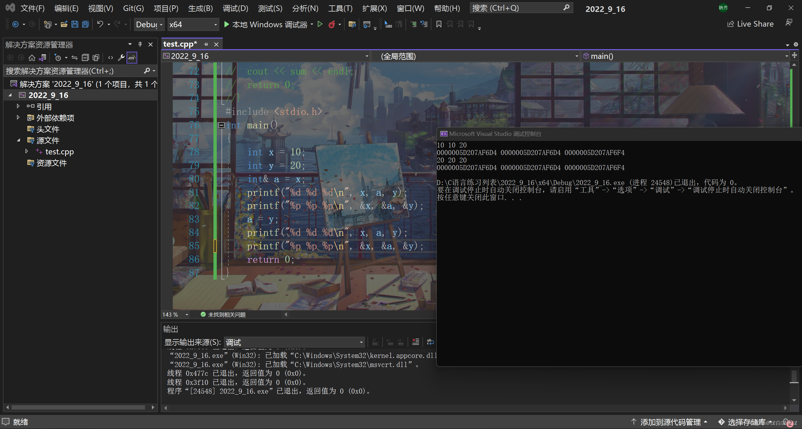Toggle the Preview Selected Items icon

point(132,58)
